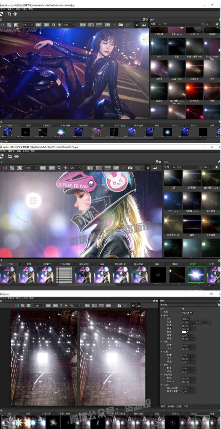Viewport: 221px width, 429px height.
Task: Click the pan arrows tool in stage lights window
Action: (66, 306)
